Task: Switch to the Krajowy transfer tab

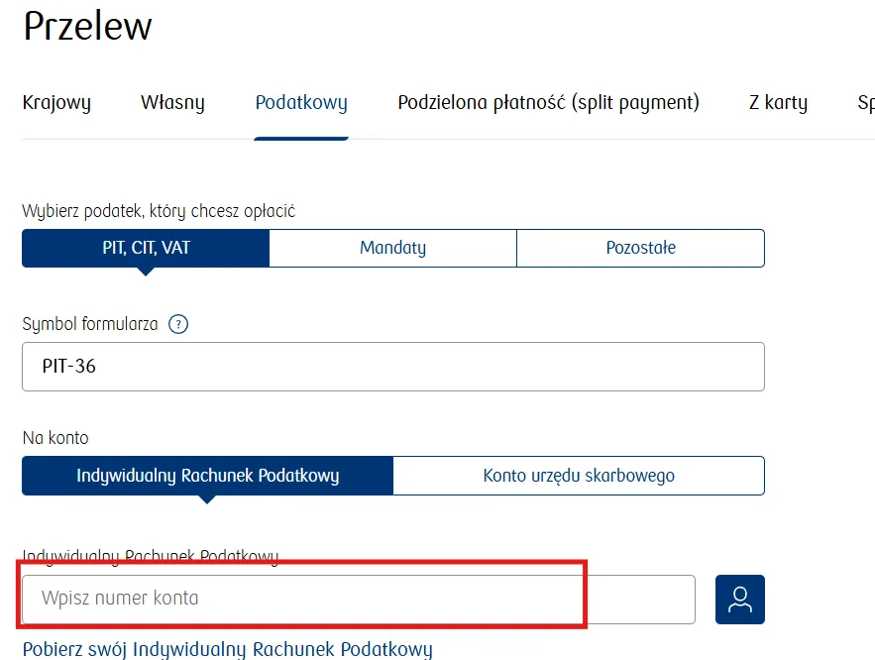Action: [x=56, y=103]
